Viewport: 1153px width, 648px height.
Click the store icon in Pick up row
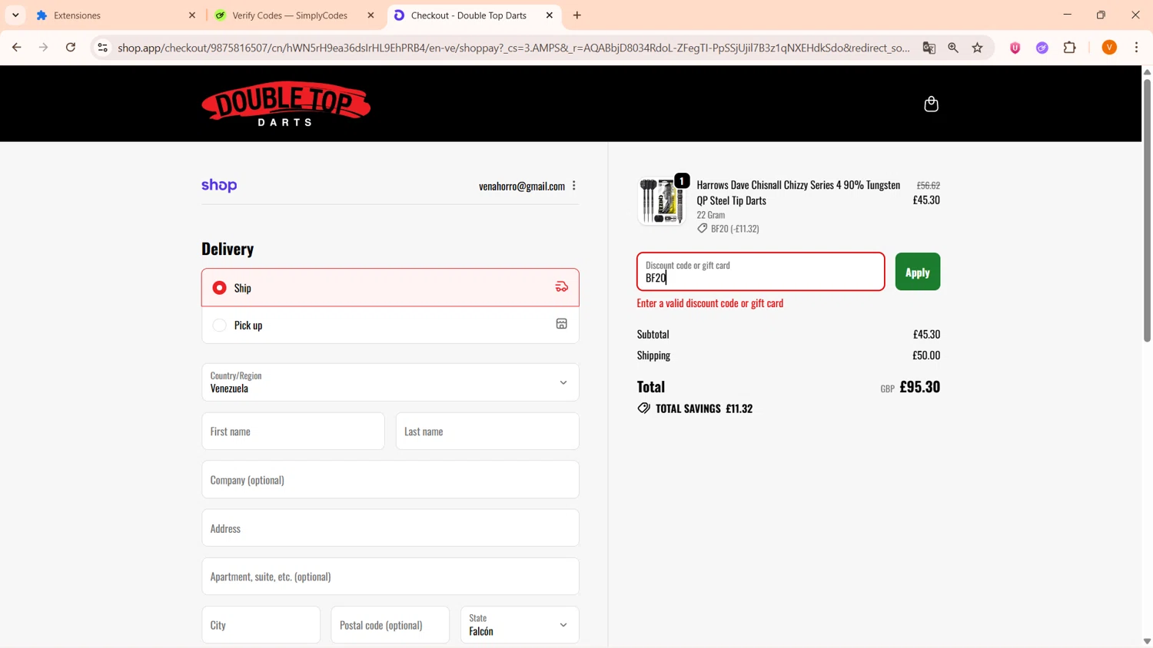click(x=562, y=324)
